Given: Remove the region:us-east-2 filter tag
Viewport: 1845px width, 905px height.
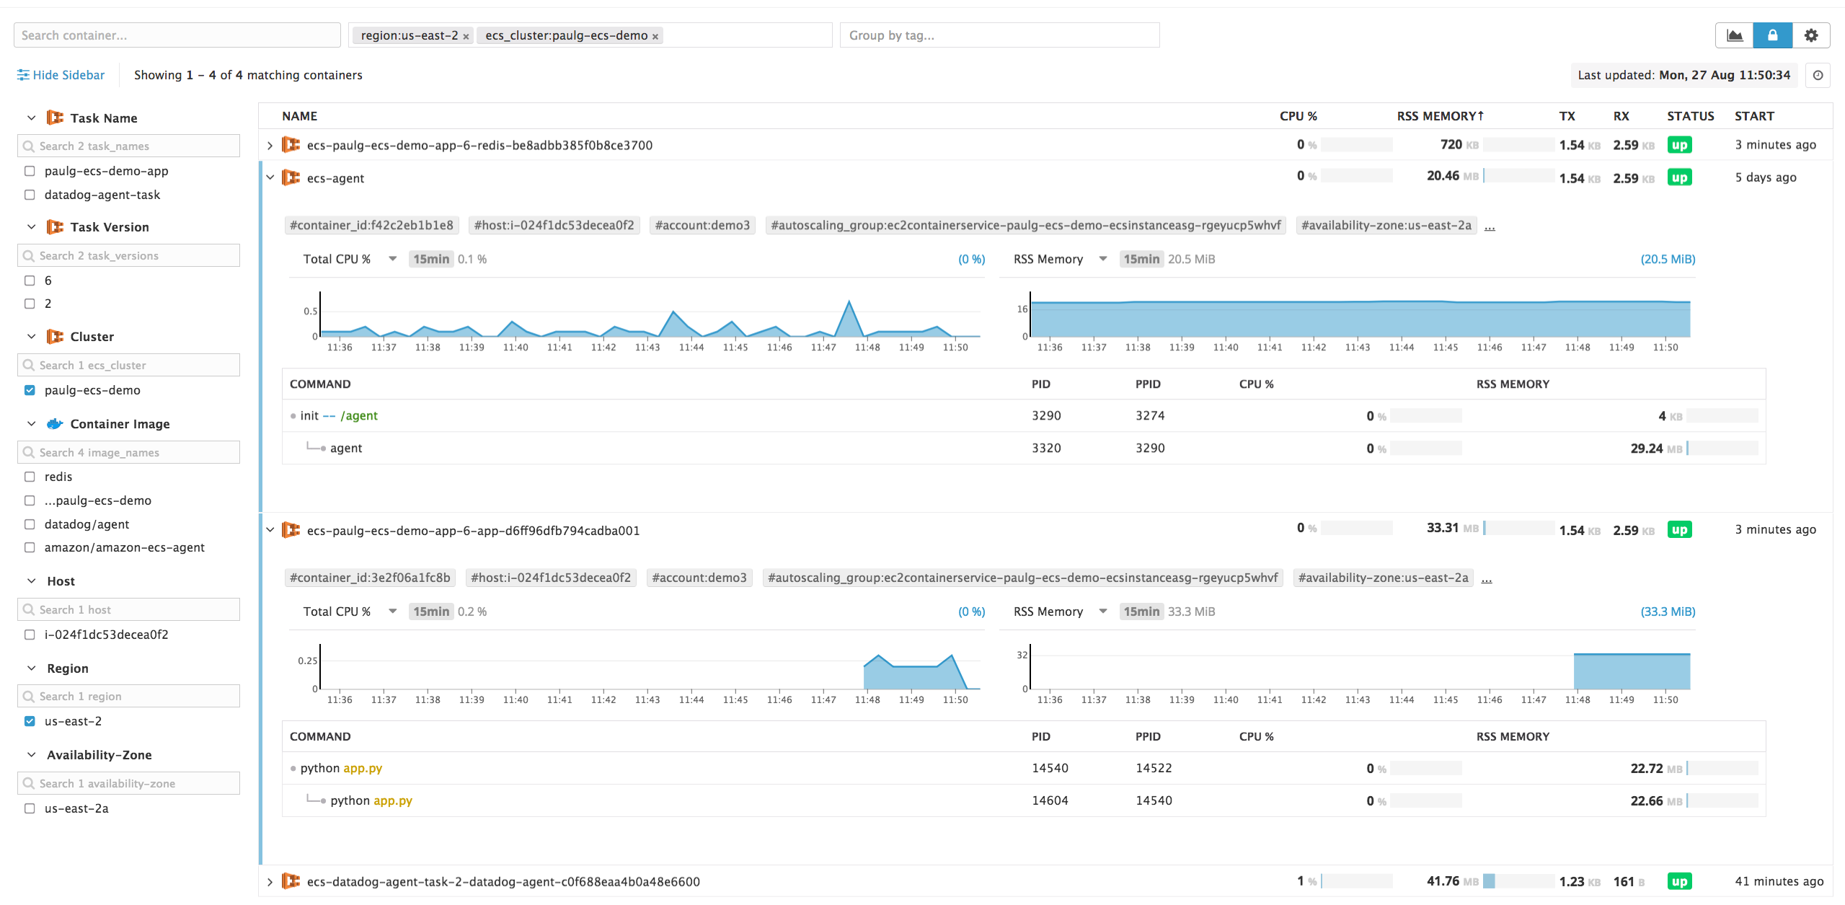Looking at the screenshot, I should (466, 35).
